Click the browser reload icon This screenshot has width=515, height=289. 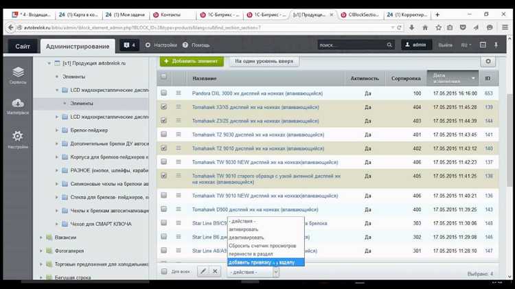400,27
